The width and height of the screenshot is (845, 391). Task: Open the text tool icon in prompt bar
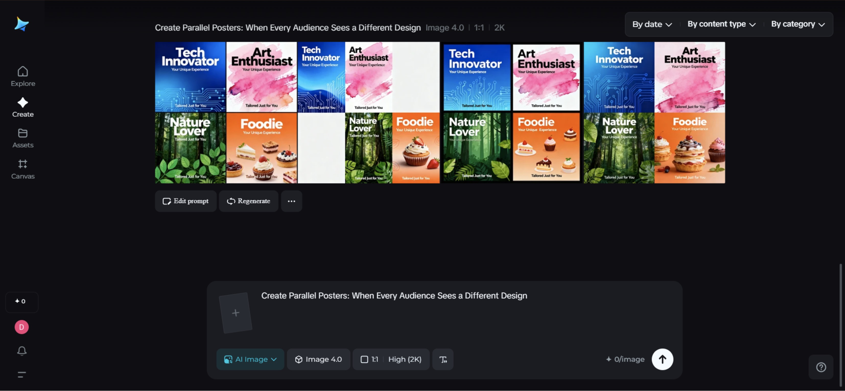point(443,360)
